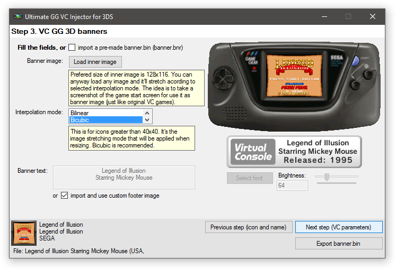The width and height of the screenshot is (396, 269).
Task: Minimize the Ultimate GG VC Injector window
Action: click(324, 16)
